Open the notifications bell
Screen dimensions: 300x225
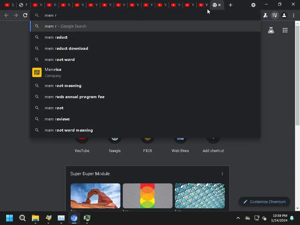click(x=292, y=218)
